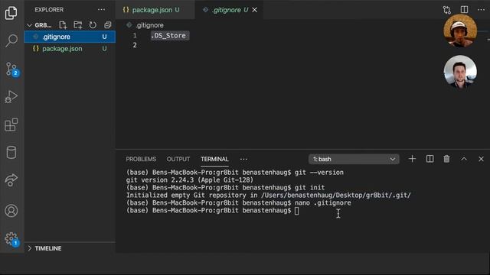Open changes compare icon in editor toolbar

(447, 10)
